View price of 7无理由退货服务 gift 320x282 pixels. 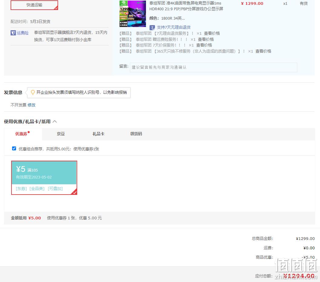tap(212, 33)
